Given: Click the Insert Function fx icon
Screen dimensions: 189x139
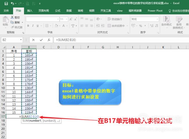Looking at the screenshot, I should point(49,40).
